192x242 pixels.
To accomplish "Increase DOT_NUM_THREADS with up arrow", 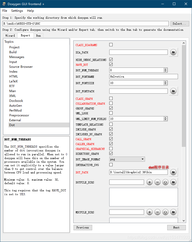I will point(165,69).
